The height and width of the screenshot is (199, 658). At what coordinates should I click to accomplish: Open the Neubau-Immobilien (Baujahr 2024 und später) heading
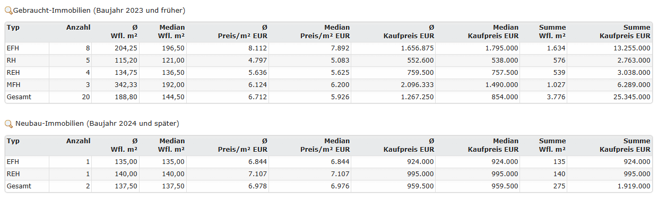pos(96,124)
